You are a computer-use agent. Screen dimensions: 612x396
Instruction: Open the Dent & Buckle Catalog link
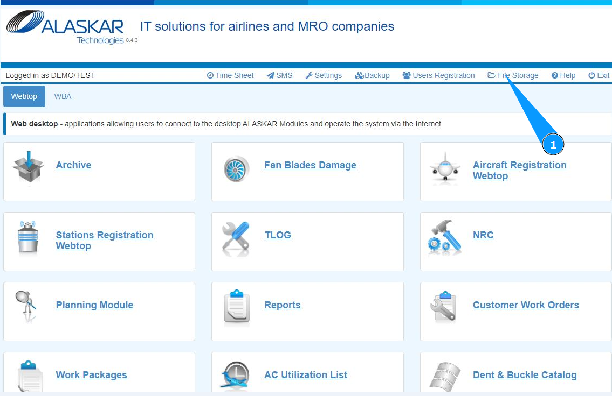(525, 375)
